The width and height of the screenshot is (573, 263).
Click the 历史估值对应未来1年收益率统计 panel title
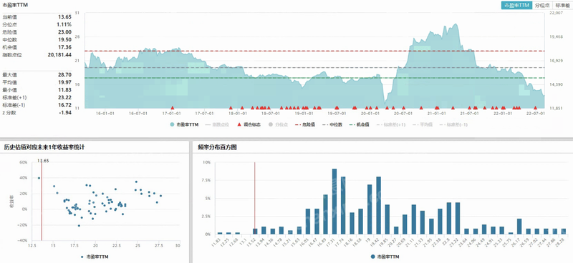44,147
